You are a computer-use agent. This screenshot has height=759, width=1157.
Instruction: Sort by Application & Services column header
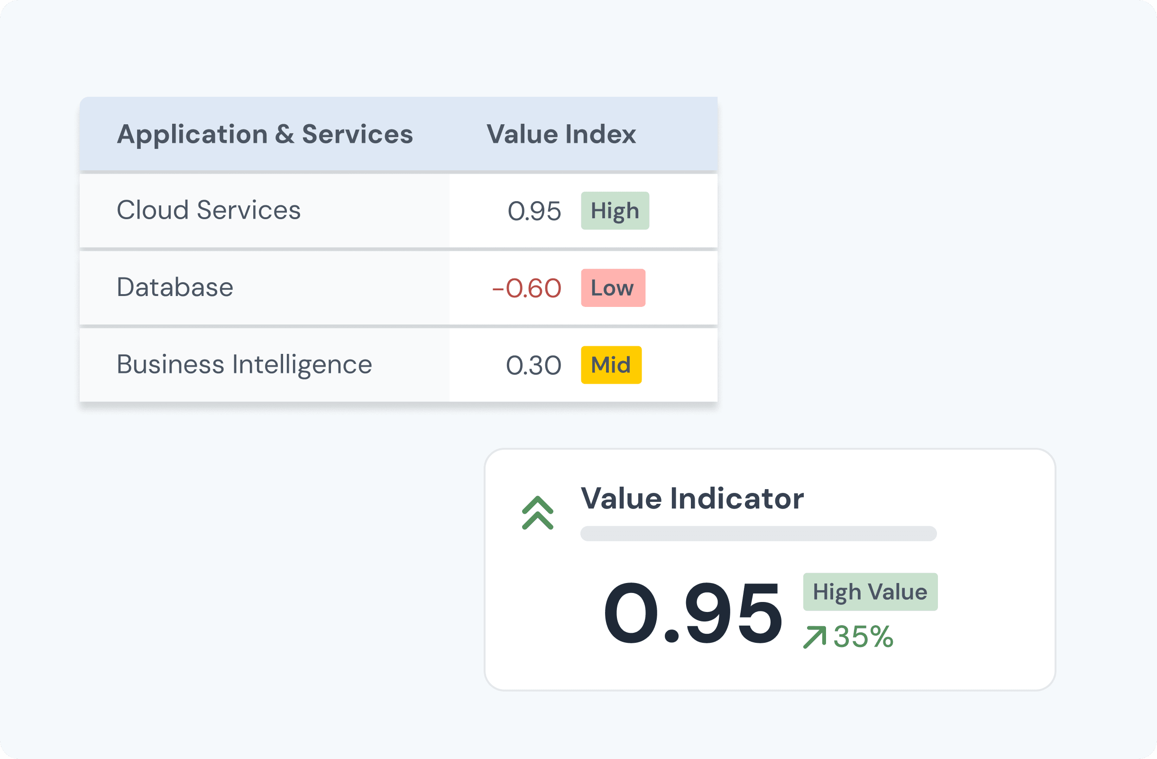tap(265, 134)
